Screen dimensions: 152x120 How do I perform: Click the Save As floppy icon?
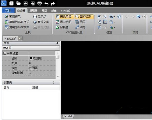[x=32, y=4]
